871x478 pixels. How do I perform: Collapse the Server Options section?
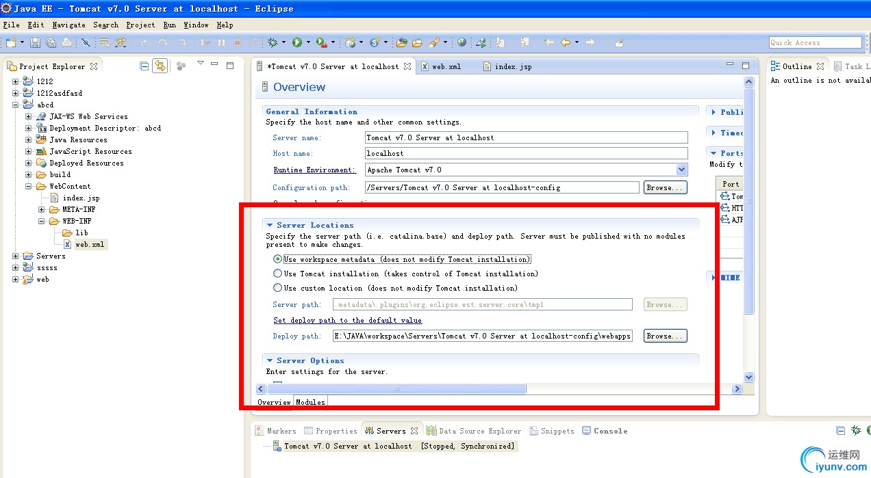coord(270,360)
